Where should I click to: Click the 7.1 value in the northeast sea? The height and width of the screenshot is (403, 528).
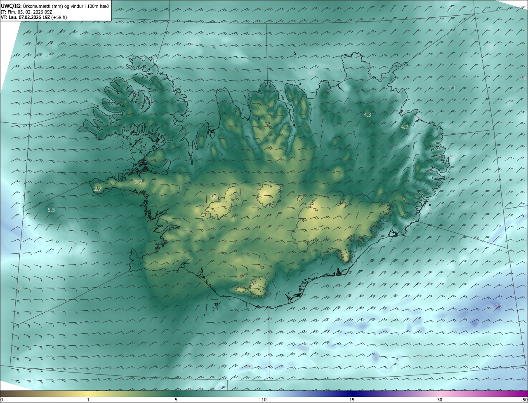pyautogui.click(x=452, y=89)
